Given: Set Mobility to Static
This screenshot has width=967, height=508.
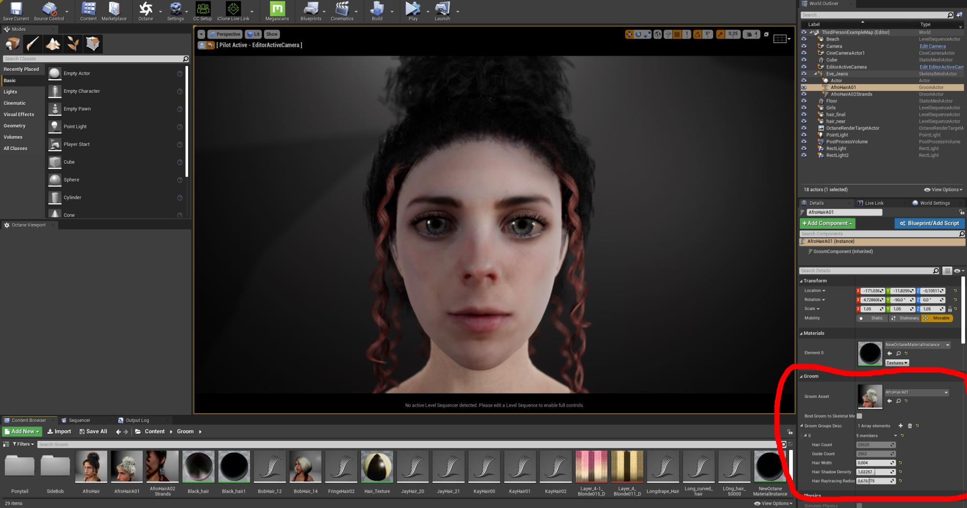Looking at the screenshot, I should (x=872, y=318).
